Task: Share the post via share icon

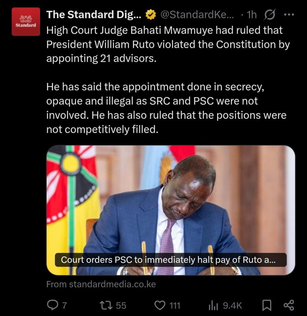Action: (x=289, y=305)
